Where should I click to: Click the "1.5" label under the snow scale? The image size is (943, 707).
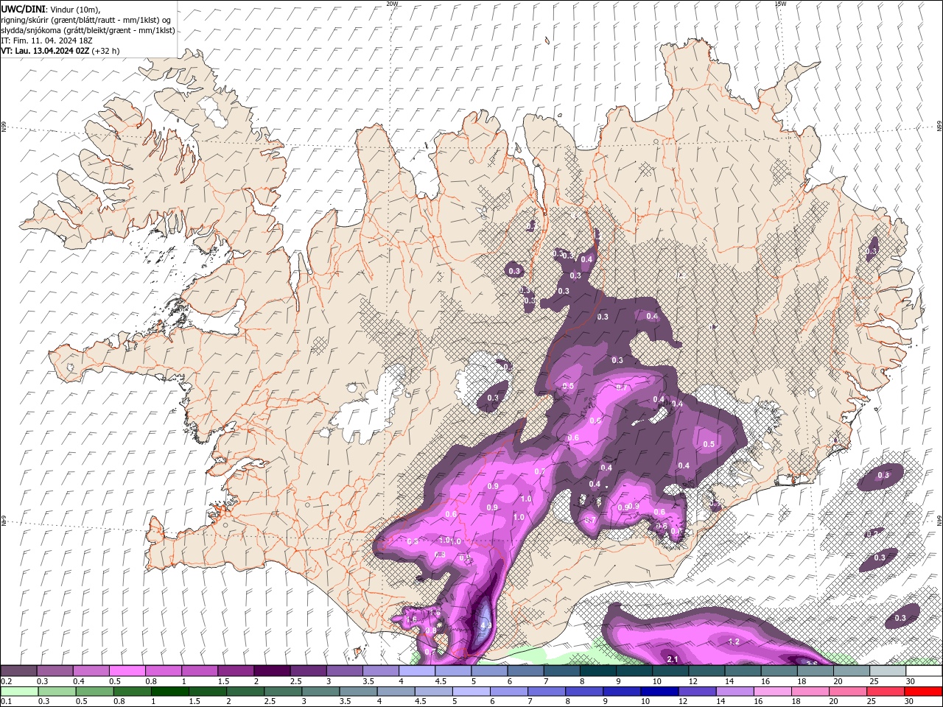pos(224,682)
